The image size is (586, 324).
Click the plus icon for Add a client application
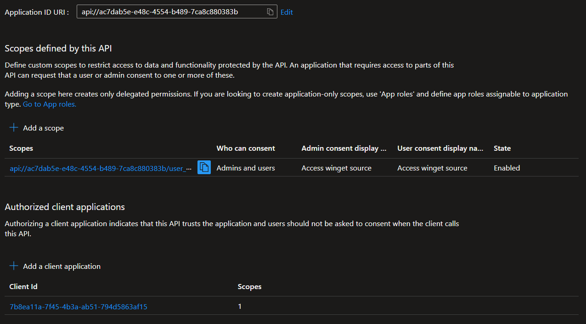[x=14, y=266]
